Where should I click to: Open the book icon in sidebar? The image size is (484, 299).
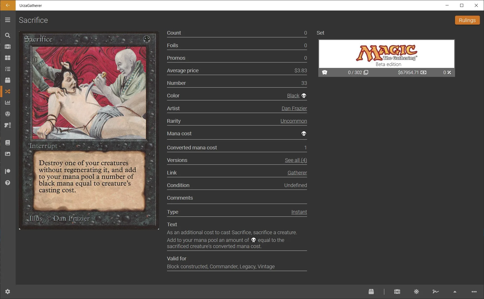(x=8, y=143)
